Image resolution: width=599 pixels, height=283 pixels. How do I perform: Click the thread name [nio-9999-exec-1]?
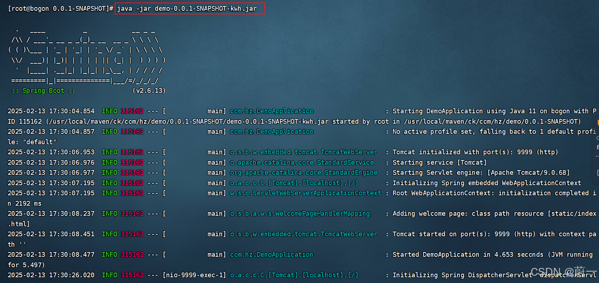tap(194, 275)
